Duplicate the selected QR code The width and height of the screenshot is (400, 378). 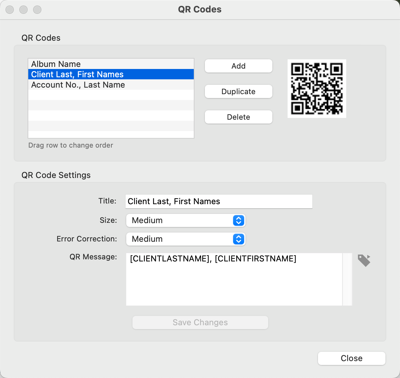point(238,92)
